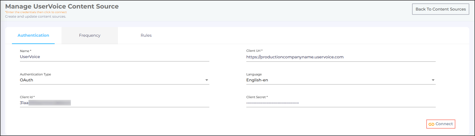This screenshot has height=136, width=475.
Task: Click the Authentication Type label
Action: (35, 74)
